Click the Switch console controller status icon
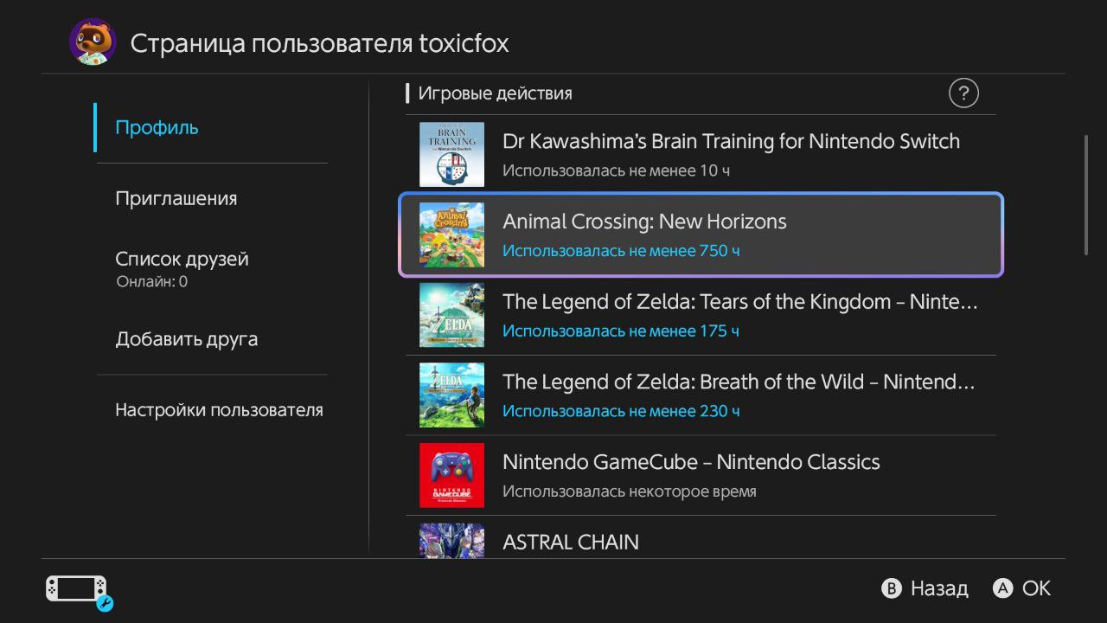The width and height of the screenshot is (1107, 623). coord(78,590)
